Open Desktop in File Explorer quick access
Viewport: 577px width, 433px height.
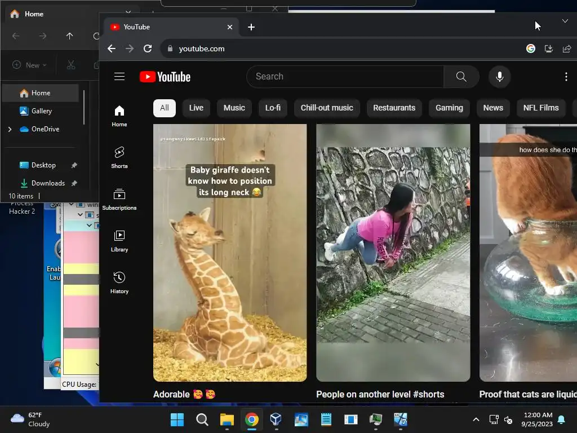(43, 165)
